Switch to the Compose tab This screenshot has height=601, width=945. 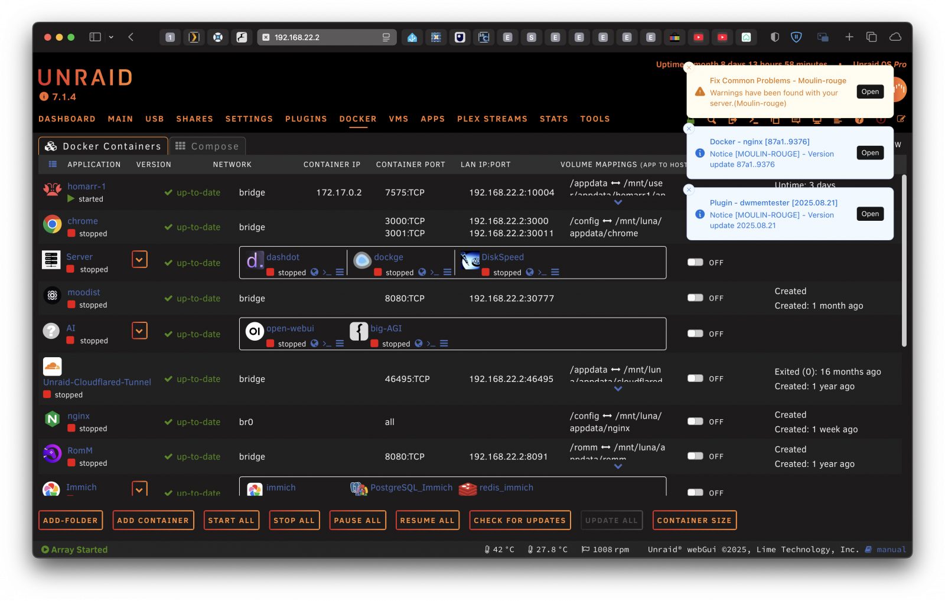point(207,146)
